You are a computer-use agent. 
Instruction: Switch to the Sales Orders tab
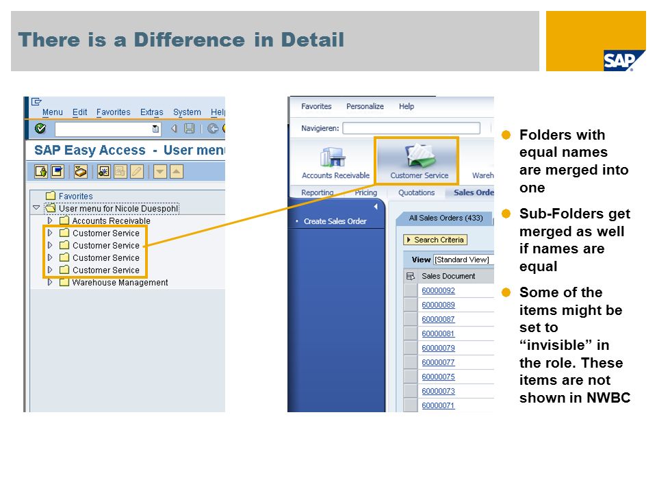point(474,192)
